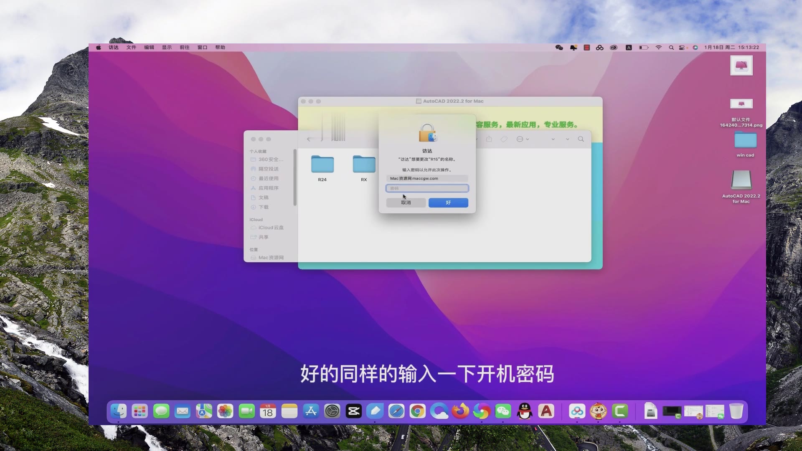Open the Apple menu
Image resolution: width=802 pixels, height=451 pixels.
(x=99, y=48)
